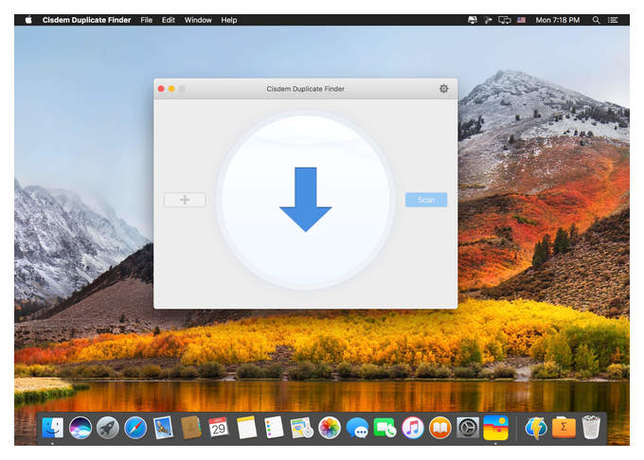
Task: Open the Cisdem Duplicate Finder app menu
Action: pos(87,20)
